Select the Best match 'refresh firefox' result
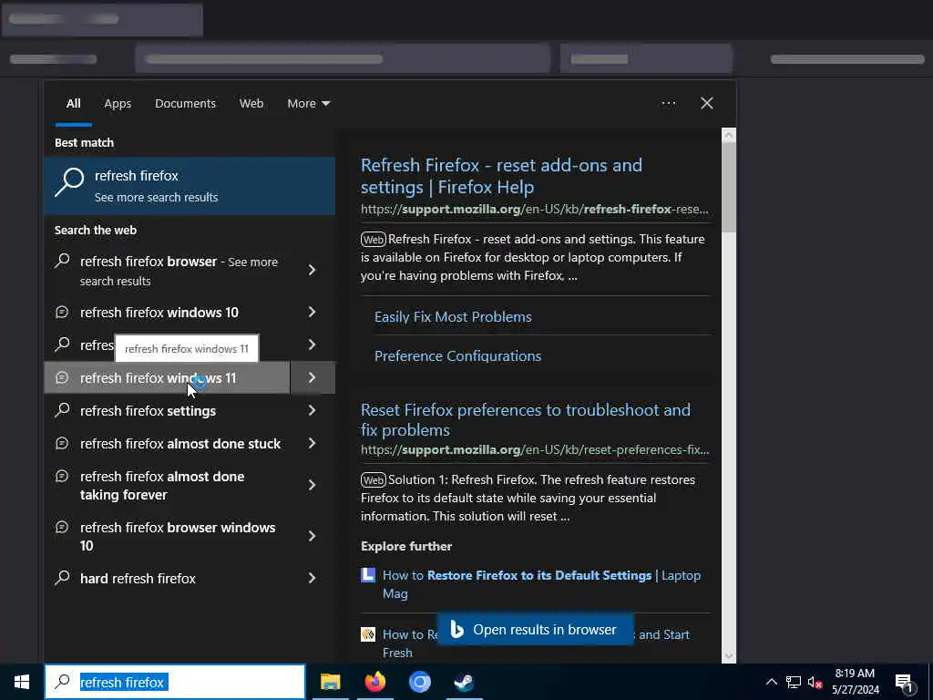Viewport: 933px width, 700px height. tap(190, 186)
